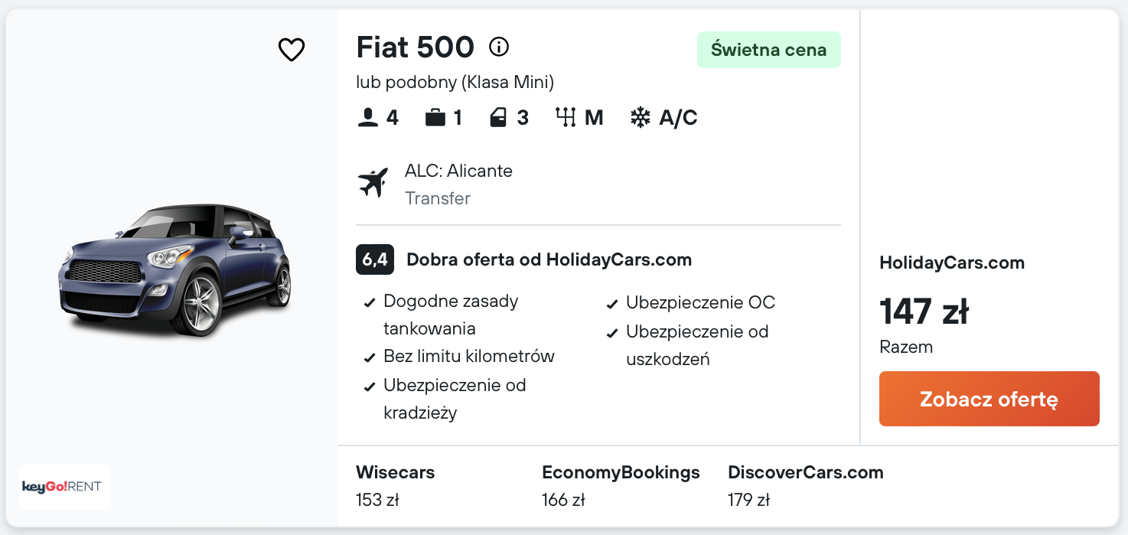This screenshot has height=535, width=1128.
Task: Save offer with the heart icon
Action: (x=291, y=50)
